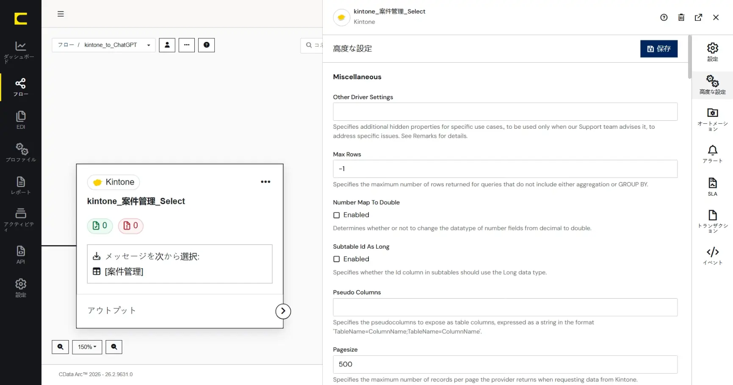Open the Report sidebar item
This screenshot has height=385, width=733.
point(20,186)
